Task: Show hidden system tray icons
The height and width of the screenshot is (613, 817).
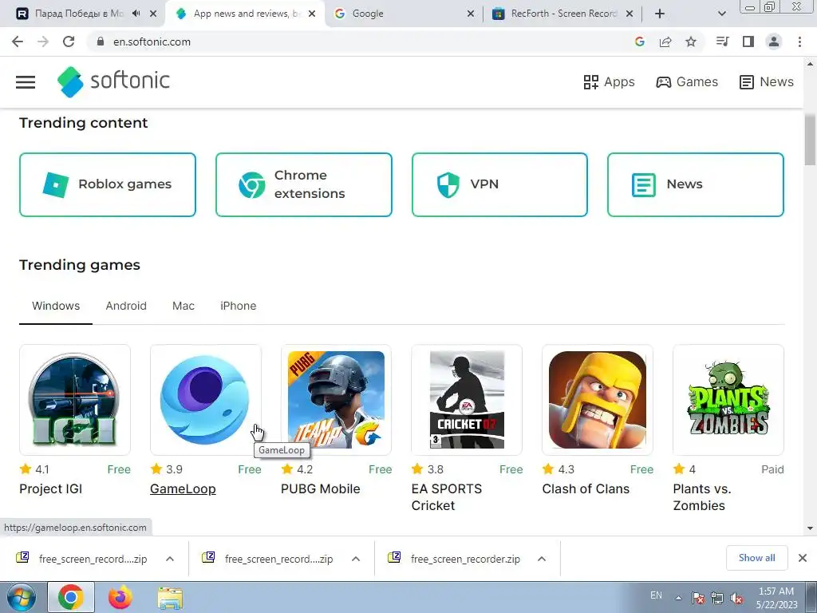Action: click(x=678, y=597)
